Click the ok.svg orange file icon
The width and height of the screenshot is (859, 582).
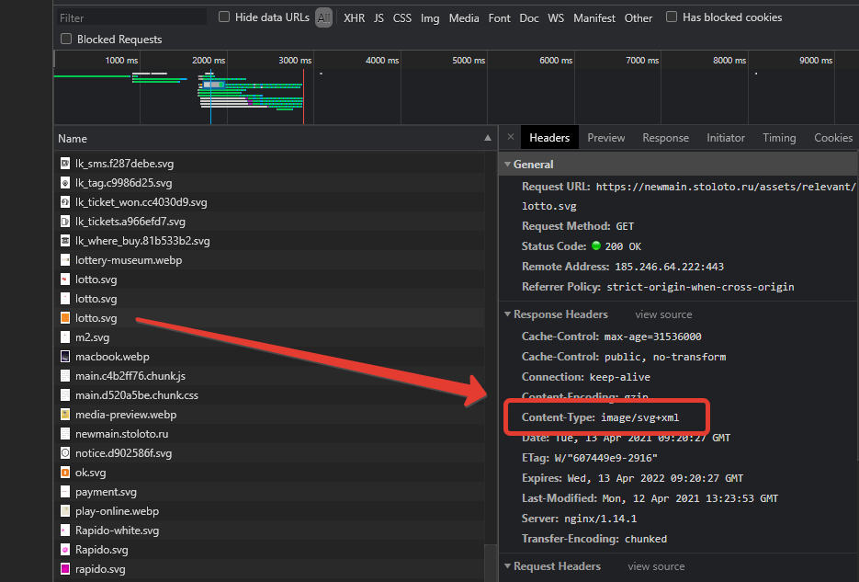coord(65,473)
